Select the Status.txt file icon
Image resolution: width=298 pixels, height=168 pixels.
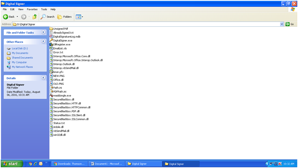pyautogui.click(x=51, y=123)
